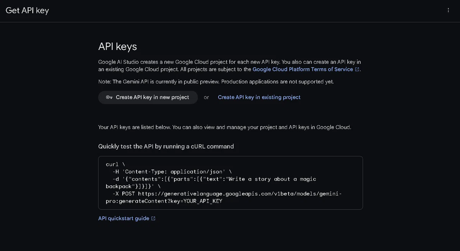
Task: Click the key icon in Create API key button
Action: tap(109, 97)
